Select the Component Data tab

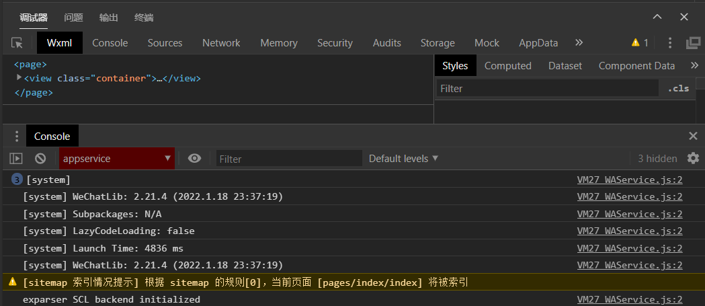[x=636, y=66]
